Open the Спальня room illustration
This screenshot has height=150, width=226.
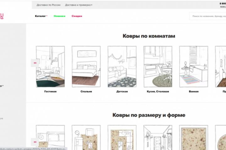point(86,67)
